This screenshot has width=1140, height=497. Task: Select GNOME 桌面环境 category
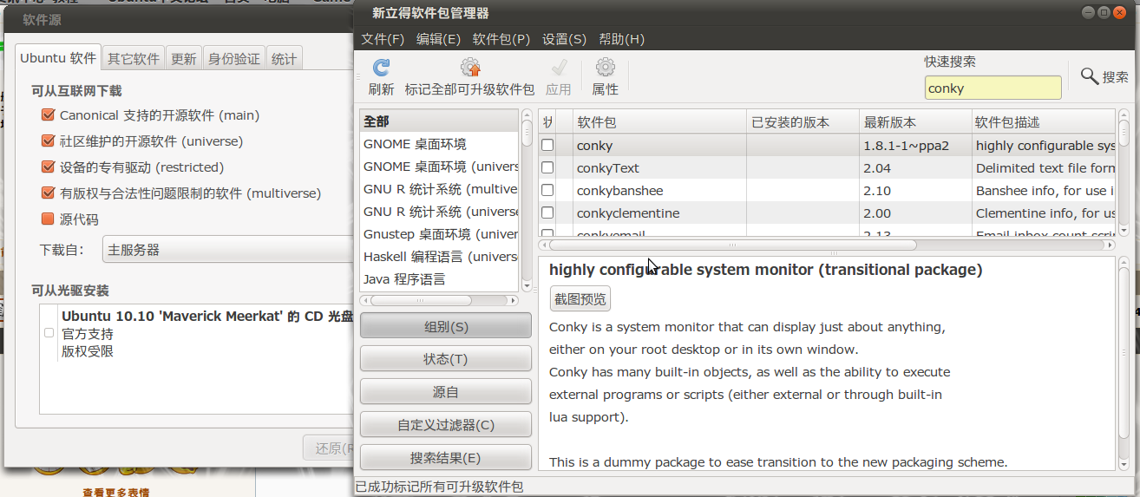coord(440,144)
